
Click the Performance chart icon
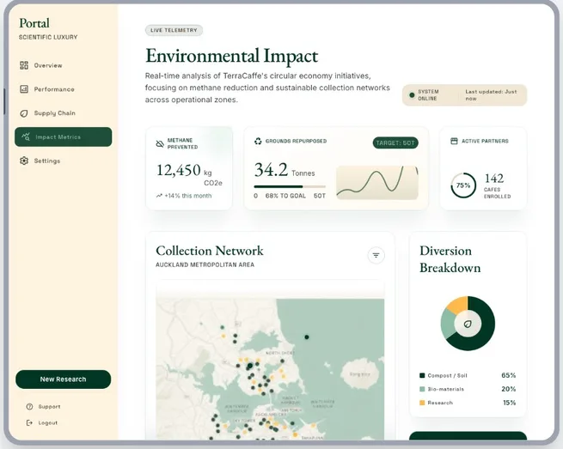tap(24, 89)
